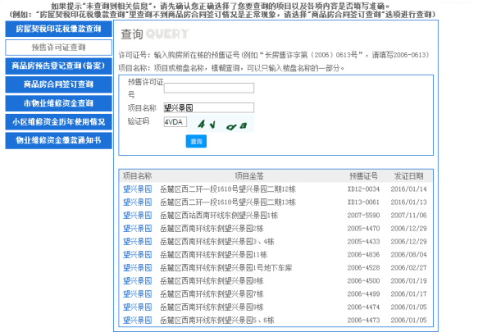Viewport: 492px width, 332px height.
Task: Open 望兴景园 link with permit 2005-4470
Action: [x=137, y=228]
